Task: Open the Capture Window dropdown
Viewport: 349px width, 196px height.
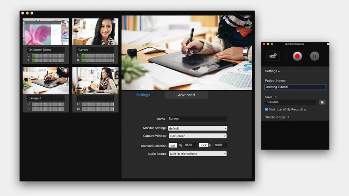Action: 198,136
